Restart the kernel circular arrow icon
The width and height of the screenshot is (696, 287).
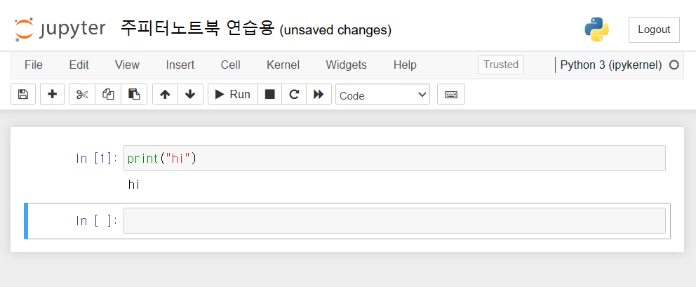pos(294,94)
